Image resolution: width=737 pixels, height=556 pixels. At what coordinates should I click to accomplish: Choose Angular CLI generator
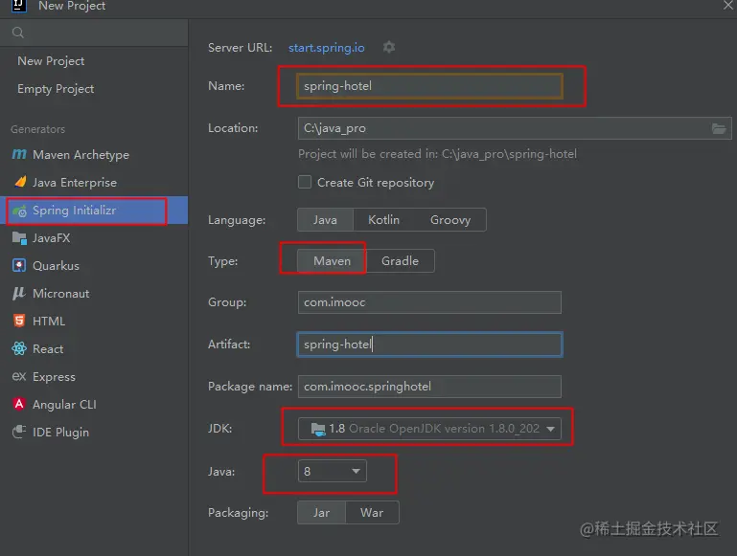(x=94, y=404)
